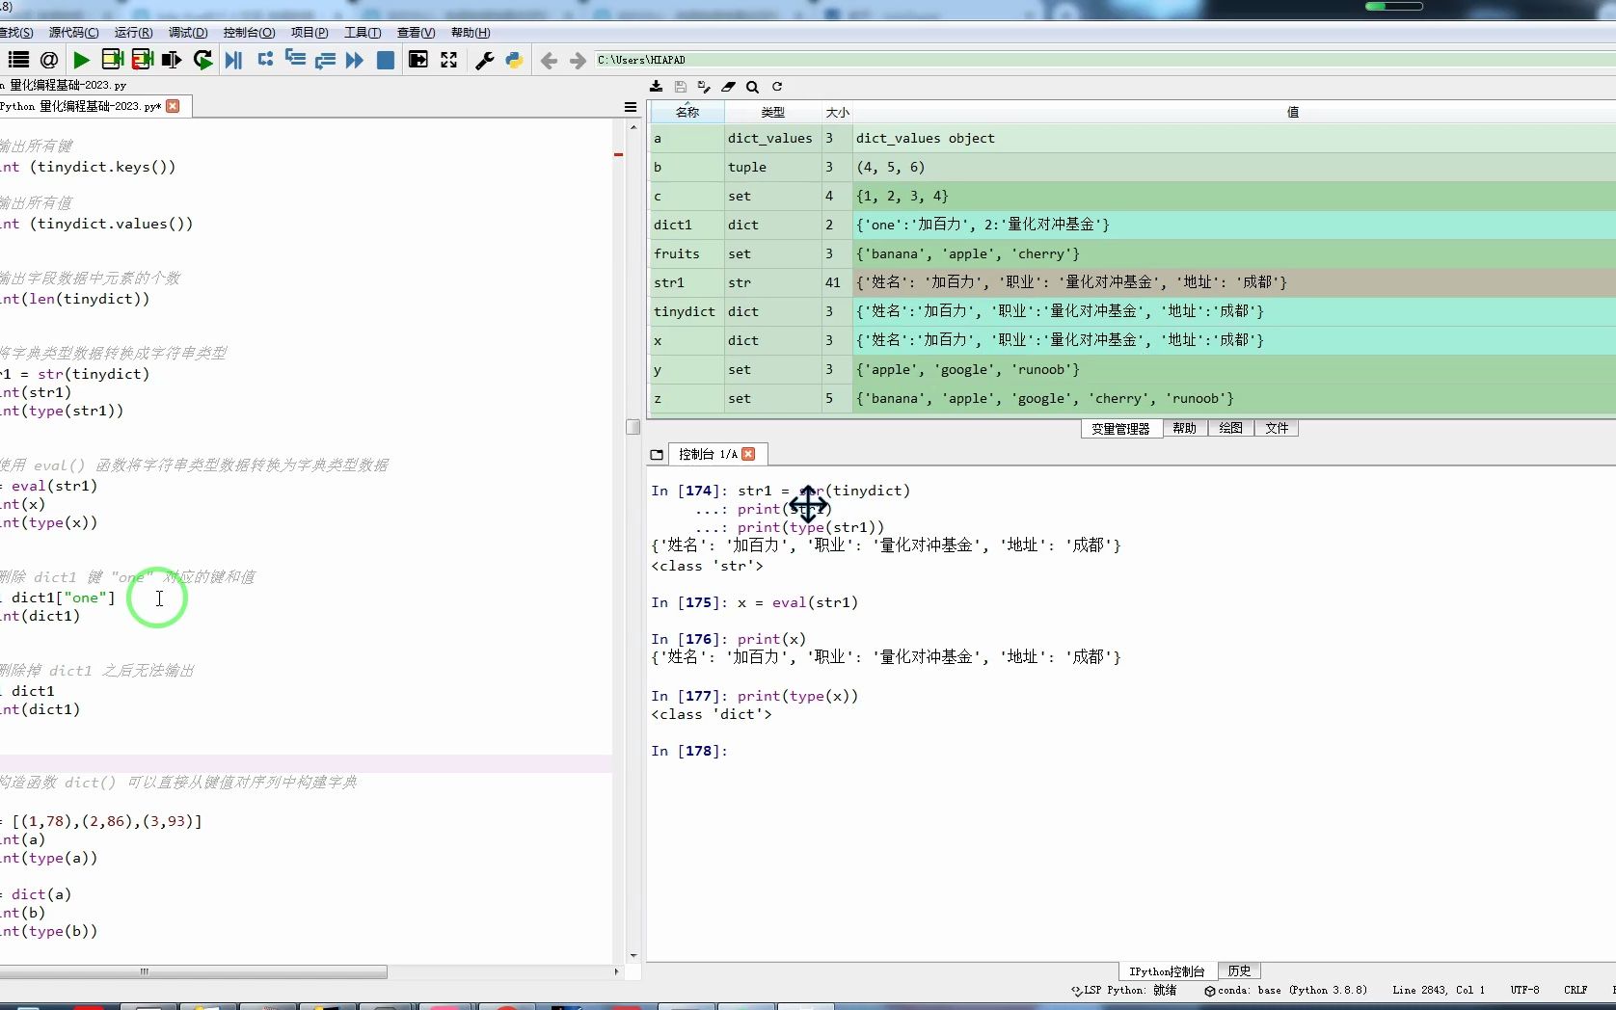The height and width of the screenshot is (1010, 1616).
Task: Save data as icon in variable explorer
Action: [x=704, y=87]
